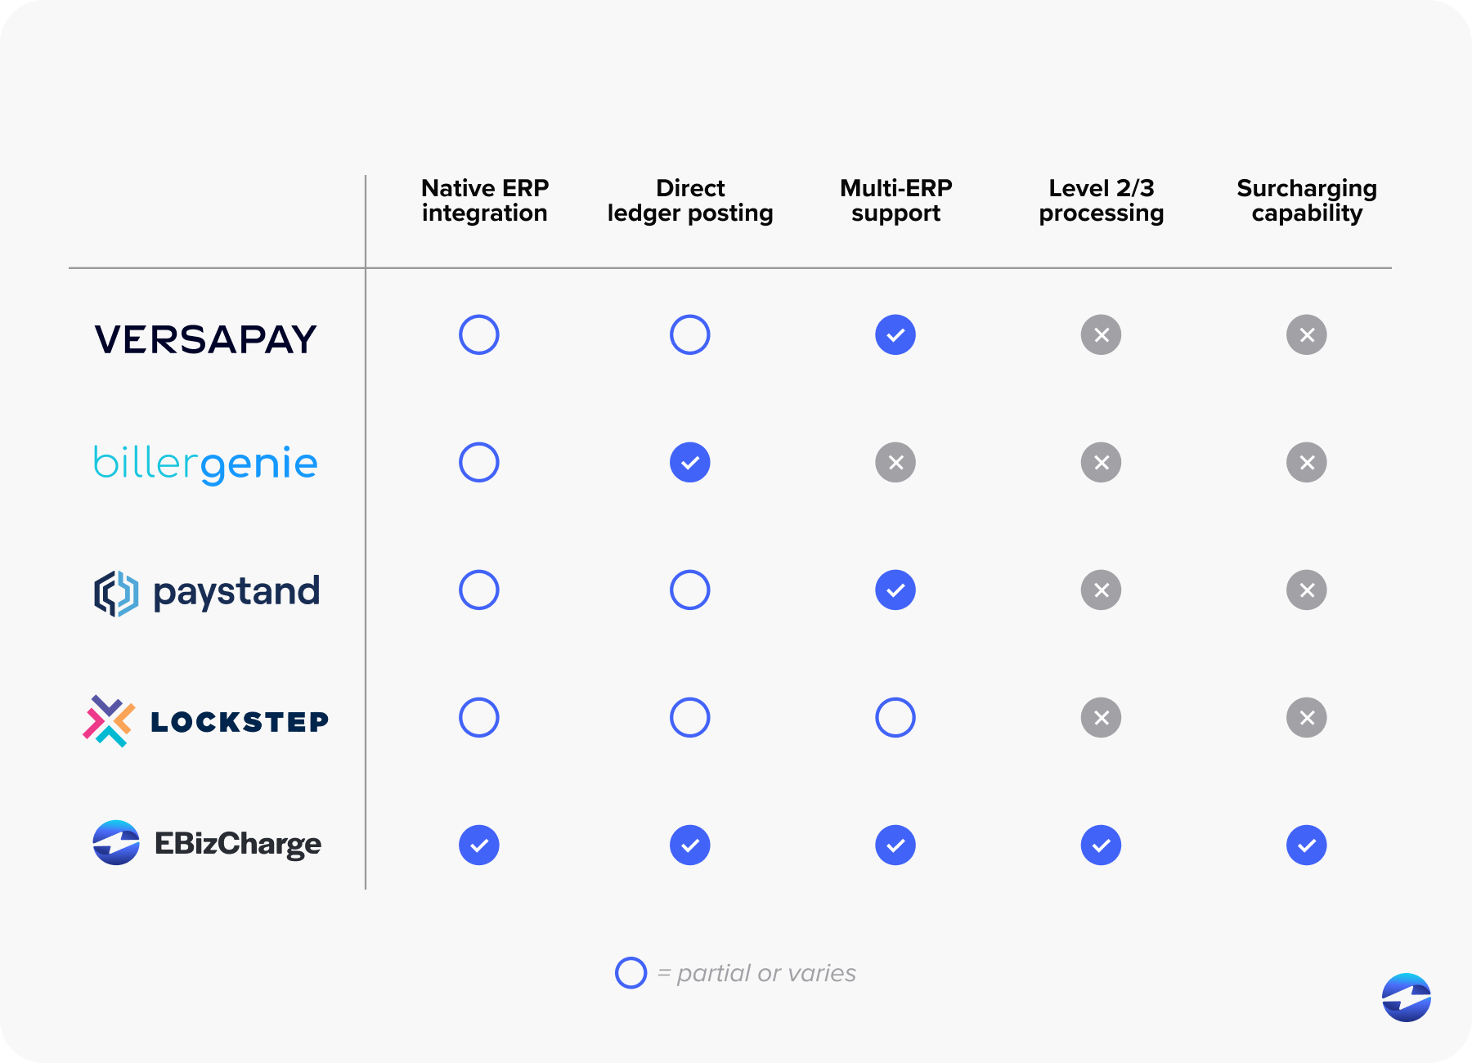Screen dimensions: 1472x1063
Task: Click the billergenie logo
Action: [205, 464]
